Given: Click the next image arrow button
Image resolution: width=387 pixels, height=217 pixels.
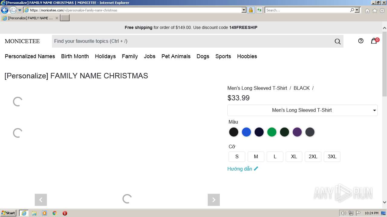Looking at the screenshot, I should (x=214, y=200).
